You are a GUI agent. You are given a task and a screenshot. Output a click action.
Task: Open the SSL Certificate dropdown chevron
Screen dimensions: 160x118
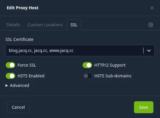(x=149, y=50)
